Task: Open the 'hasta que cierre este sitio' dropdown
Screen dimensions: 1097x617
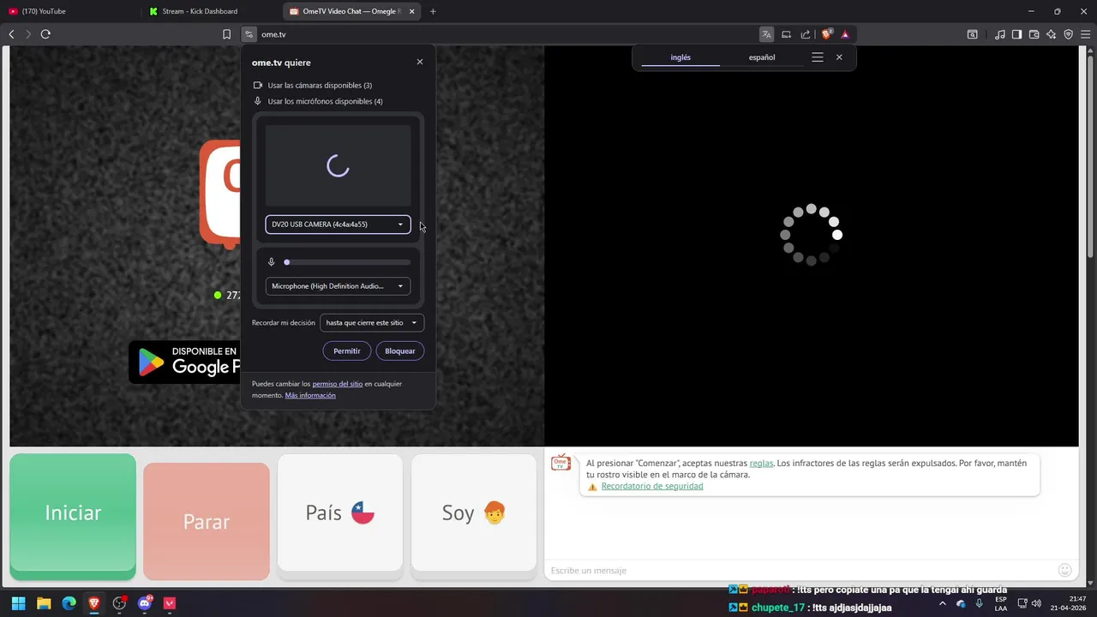Action: [372, 323]
